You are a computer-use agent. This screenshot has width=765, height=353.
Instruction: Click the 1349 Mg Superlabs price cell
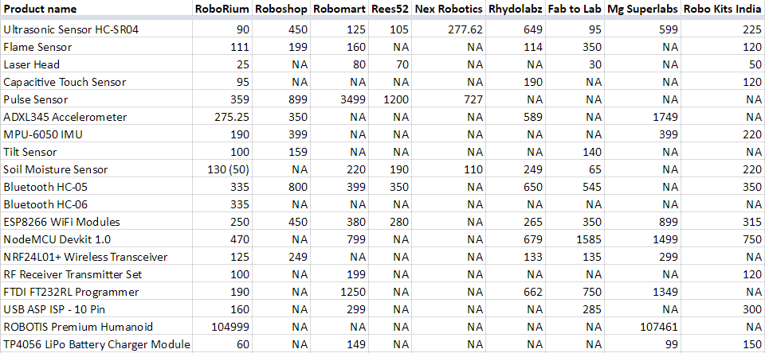tap(642, 292)
